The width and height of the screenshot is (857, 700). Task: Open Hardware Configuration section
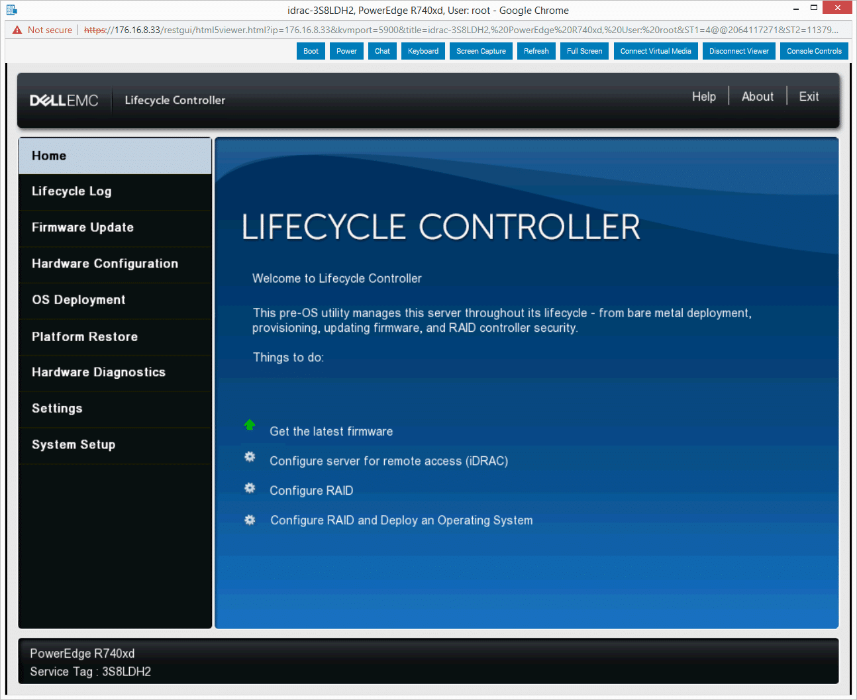(x=115, y=264)
